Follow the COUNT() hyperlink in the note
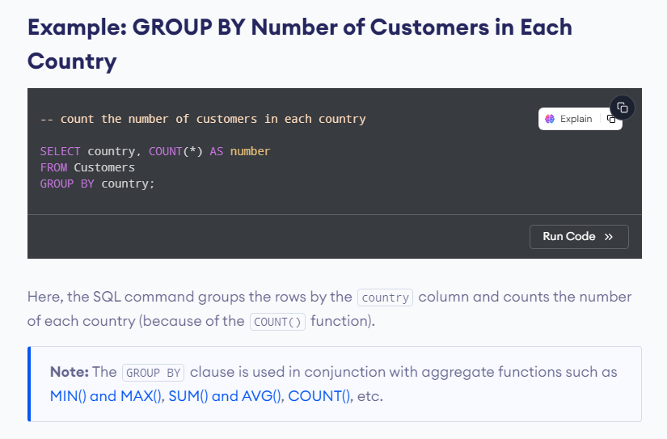The image size is (667, 439). click(x=319, y=396)
